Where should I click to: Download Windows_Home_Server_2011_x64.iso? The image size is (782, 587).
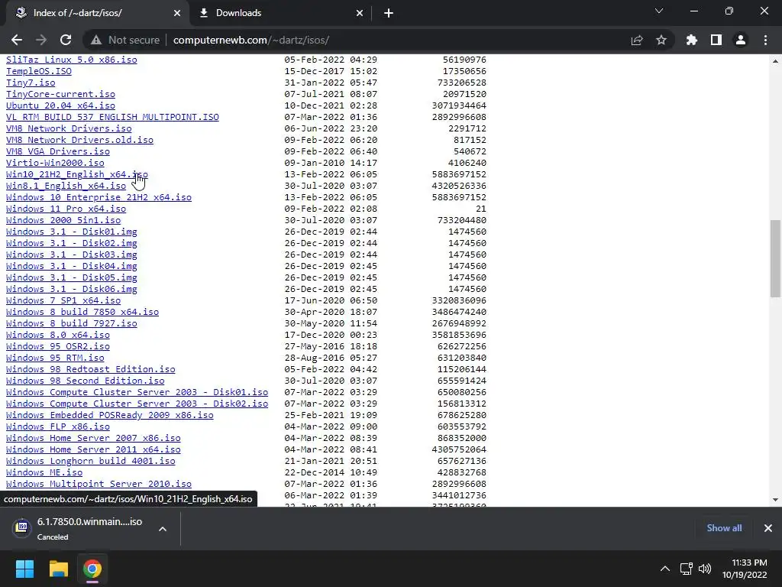pos(93,449)
